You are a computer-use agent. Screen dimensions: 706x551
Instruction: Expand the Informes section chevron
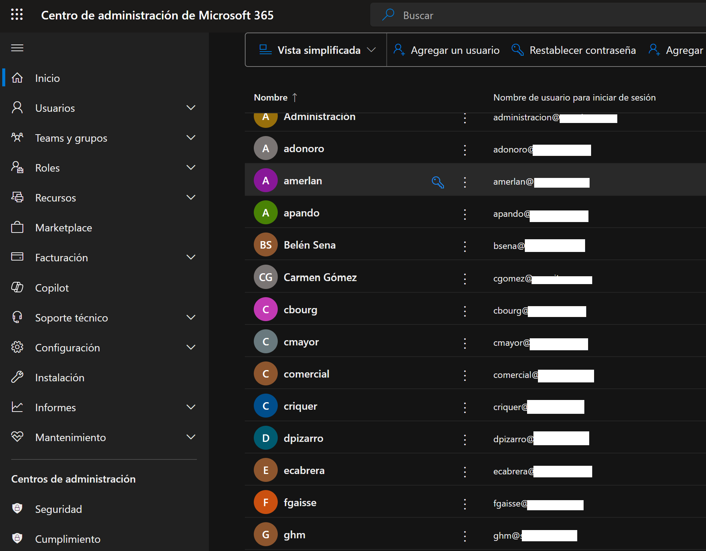[191, 407]
